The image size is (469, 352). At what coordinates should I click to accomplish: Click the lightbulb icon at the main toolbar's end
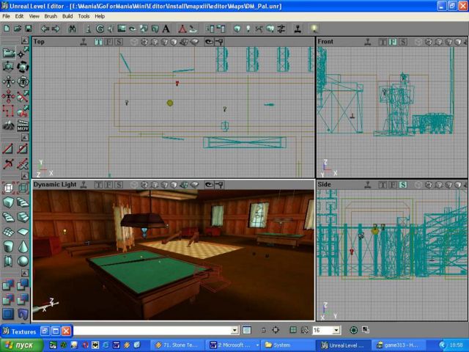(314, 29)
